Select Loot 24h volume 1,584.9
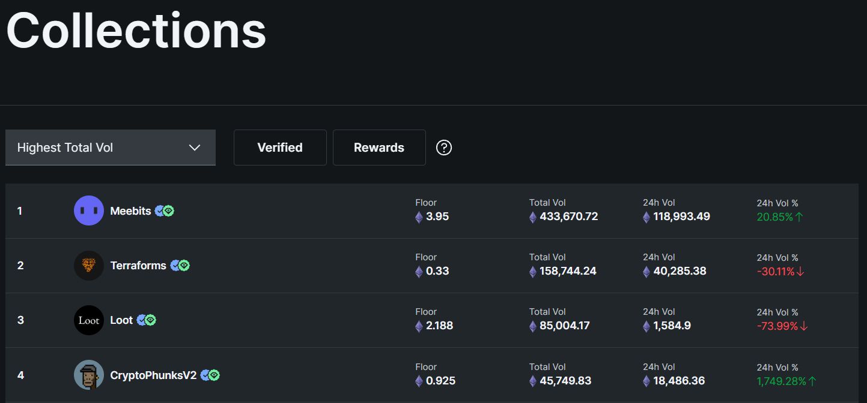 tap(672, 326)
